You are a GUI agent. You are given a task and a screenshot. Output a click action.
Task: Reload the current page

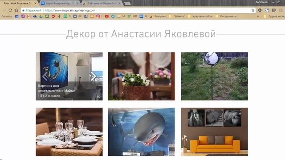10,10
